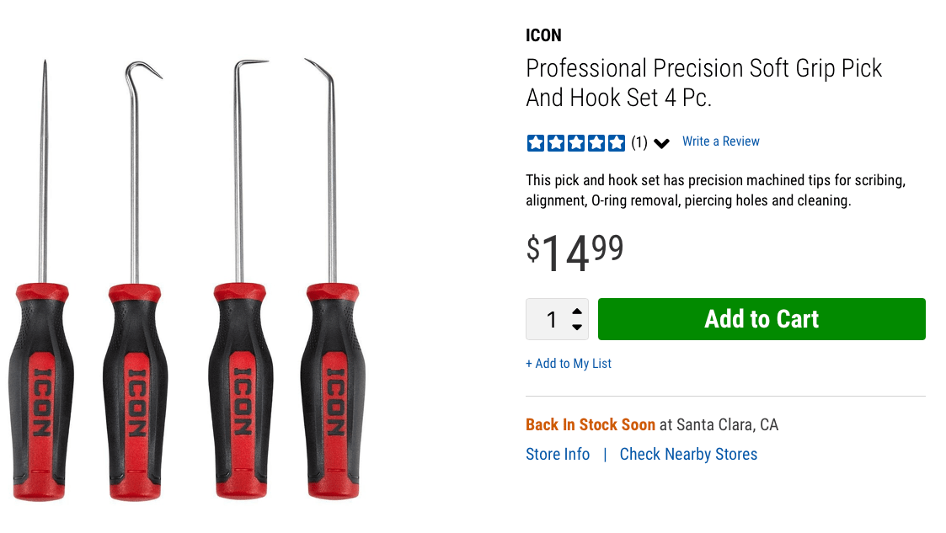Click the fourth rating star
The image size is (946, 533).
(596, 142)
